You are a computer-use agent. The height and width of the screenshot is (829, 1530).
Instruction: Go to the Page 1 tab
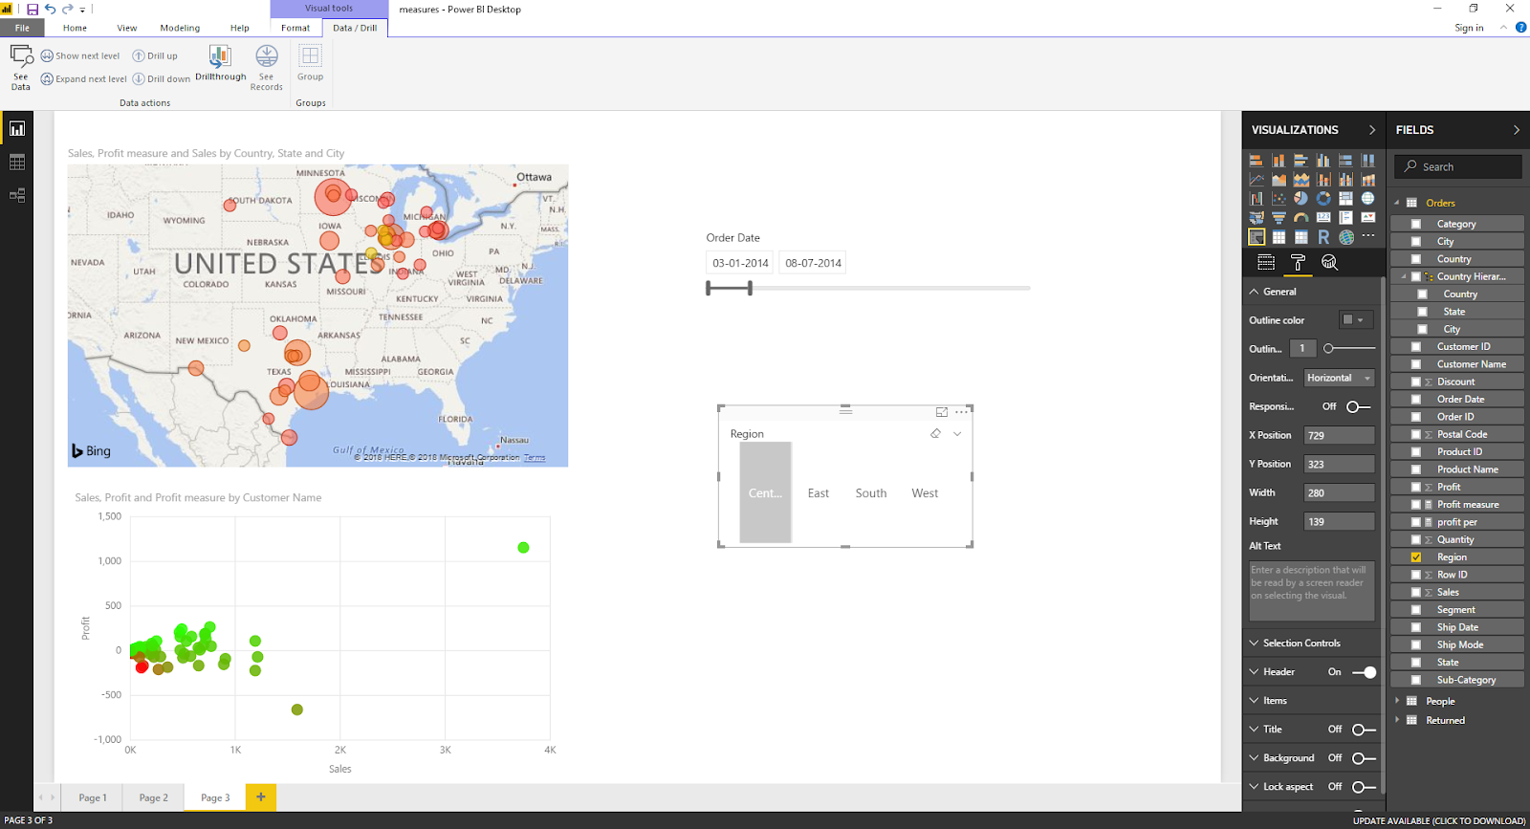pyautogui.click(x=93, y=797)
